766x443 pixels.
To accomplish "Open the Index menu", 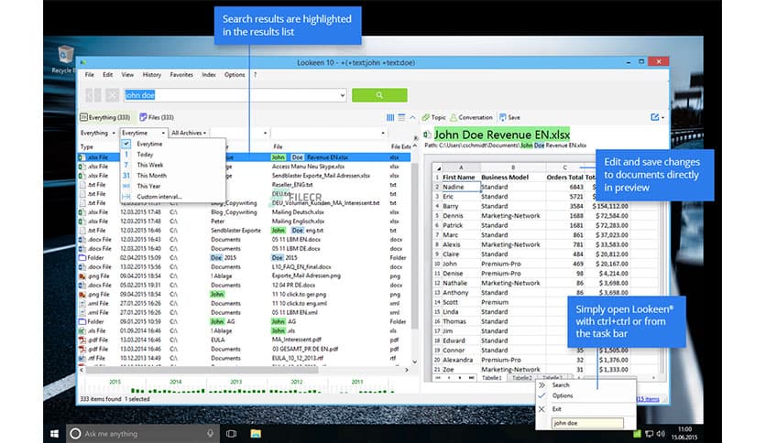I will 209,75.
